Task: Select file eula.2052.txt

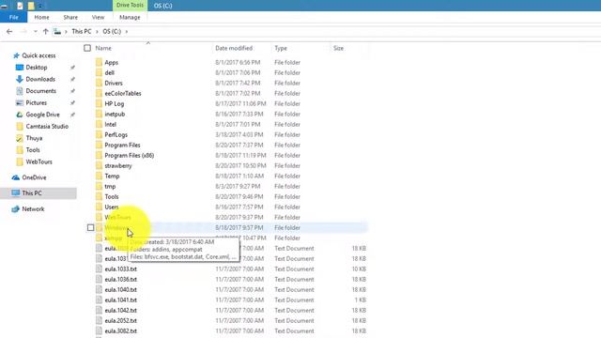Action: [x=120, y=321]
